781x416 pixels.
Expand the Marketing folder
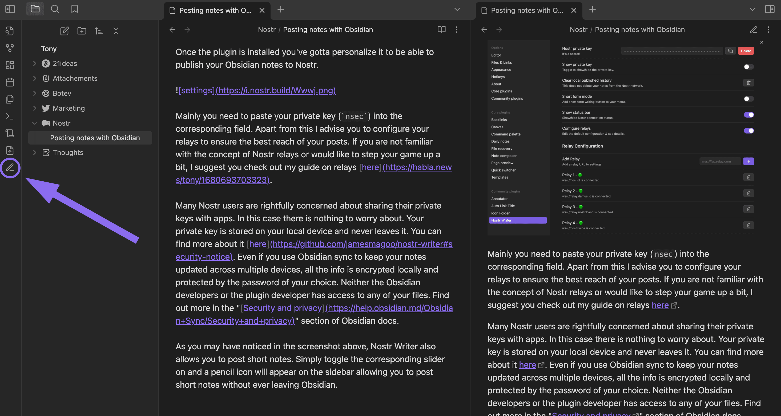(x=35, y=108)
